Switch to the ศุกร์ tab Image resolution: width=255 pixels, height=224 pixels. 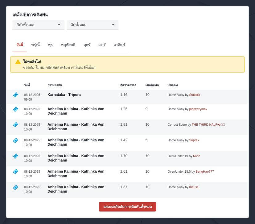point(87,45)
